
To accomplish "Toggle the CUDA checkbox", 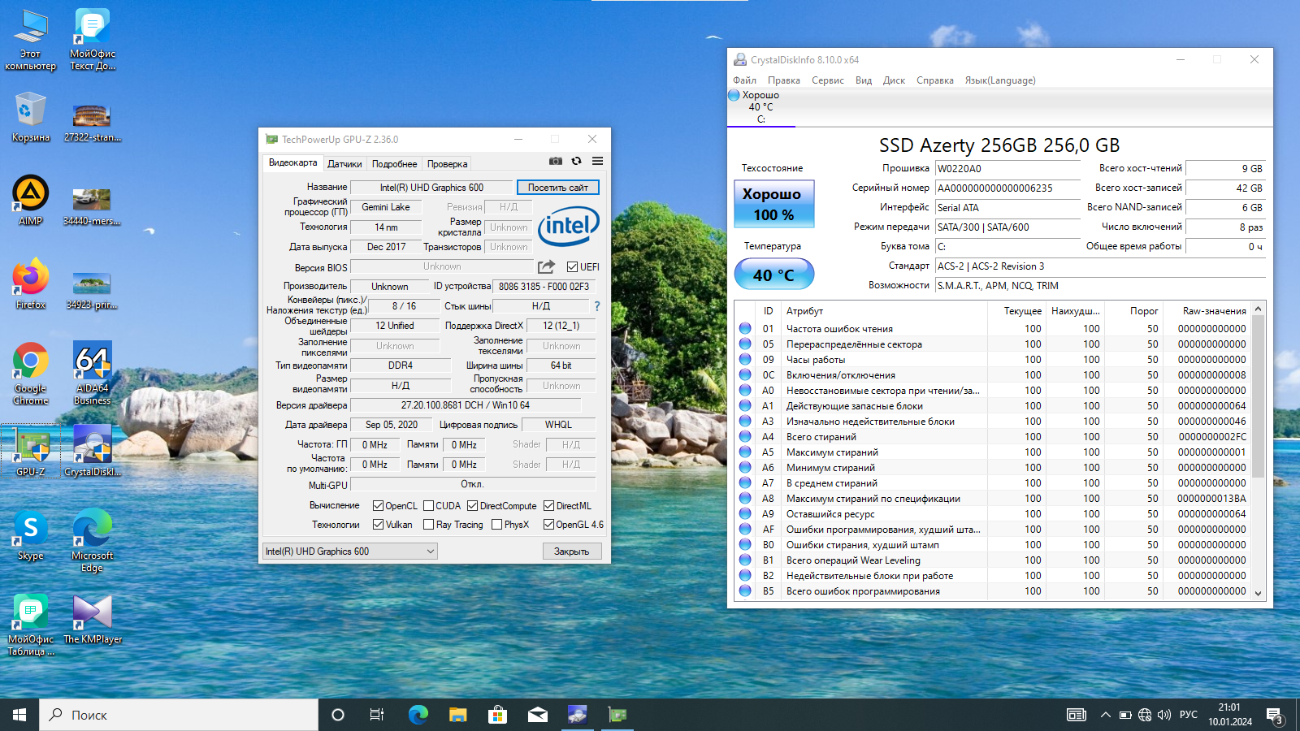I will tap(428, 505).
